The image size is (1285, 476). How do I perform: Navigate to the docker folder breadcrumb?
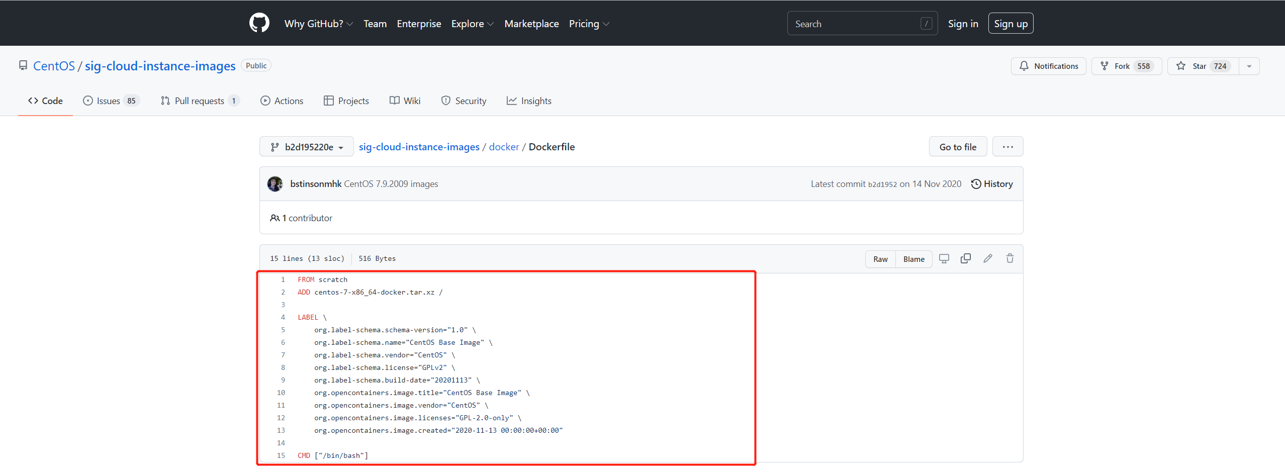[x=504, y=147]
